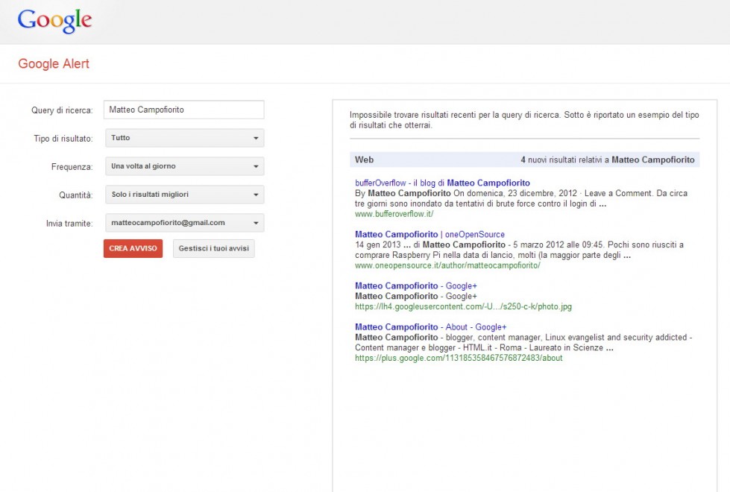Click the arrow on Tipo di risultato dropdown
Image resolution: width=730 pixels, height=492 pixels.
(x=256, y=138)
